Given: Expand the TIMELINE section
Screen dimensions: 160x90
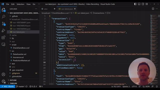Looking at the screenshot, I should (23, 83).
